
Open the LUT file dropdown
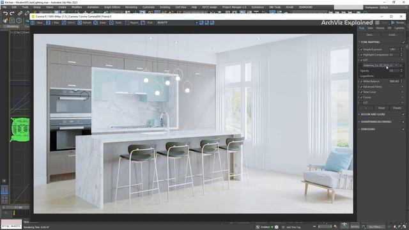381,65
